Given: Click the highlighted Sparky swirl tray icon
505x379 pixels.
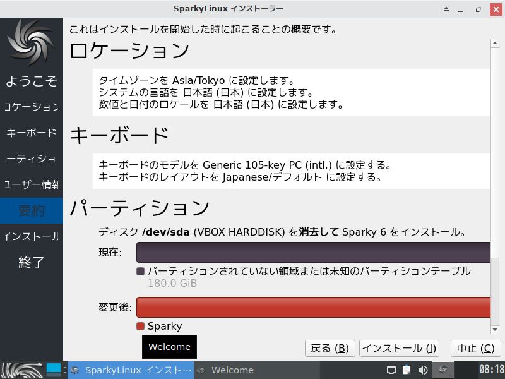Looking at the screenshot, I should click(x=443, y=370).
